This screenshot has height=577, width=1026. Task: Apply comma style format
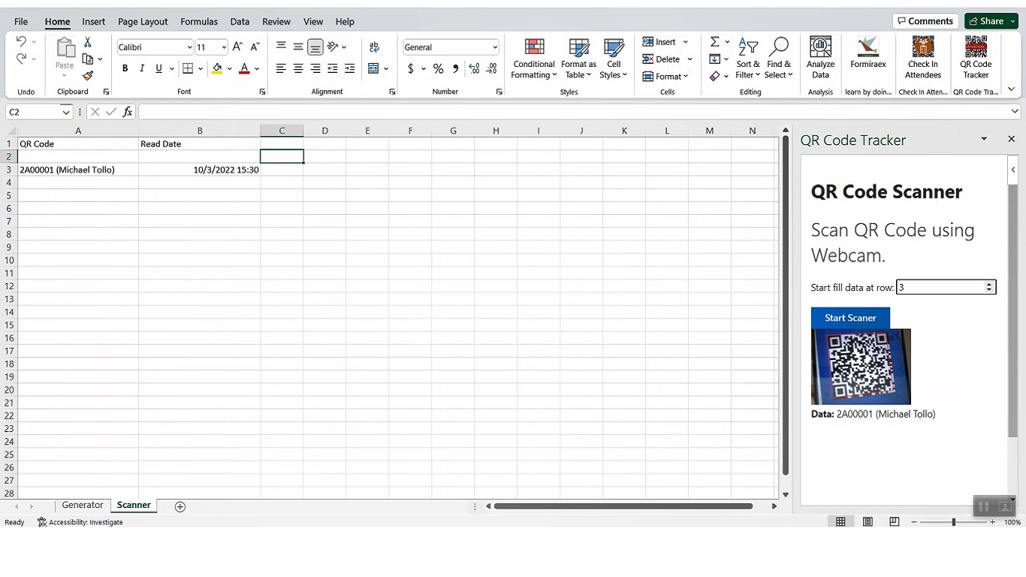pyautogui.click(x=456, y=68)
